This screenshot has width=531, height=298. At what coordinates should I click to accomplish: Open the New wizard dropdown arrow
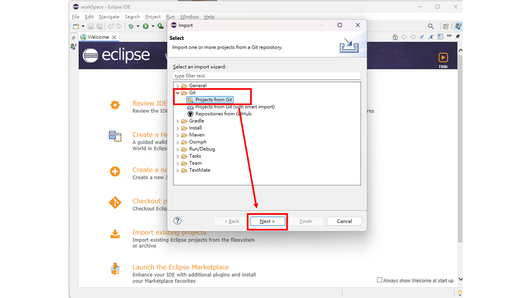(x=83, y=26)
